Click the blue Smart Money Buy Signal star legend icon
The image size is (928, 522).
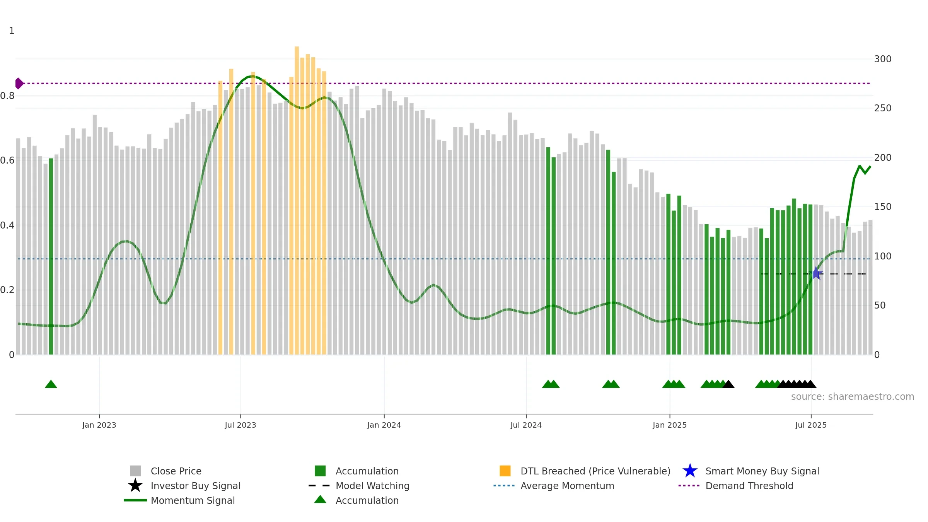coord(690,471)
